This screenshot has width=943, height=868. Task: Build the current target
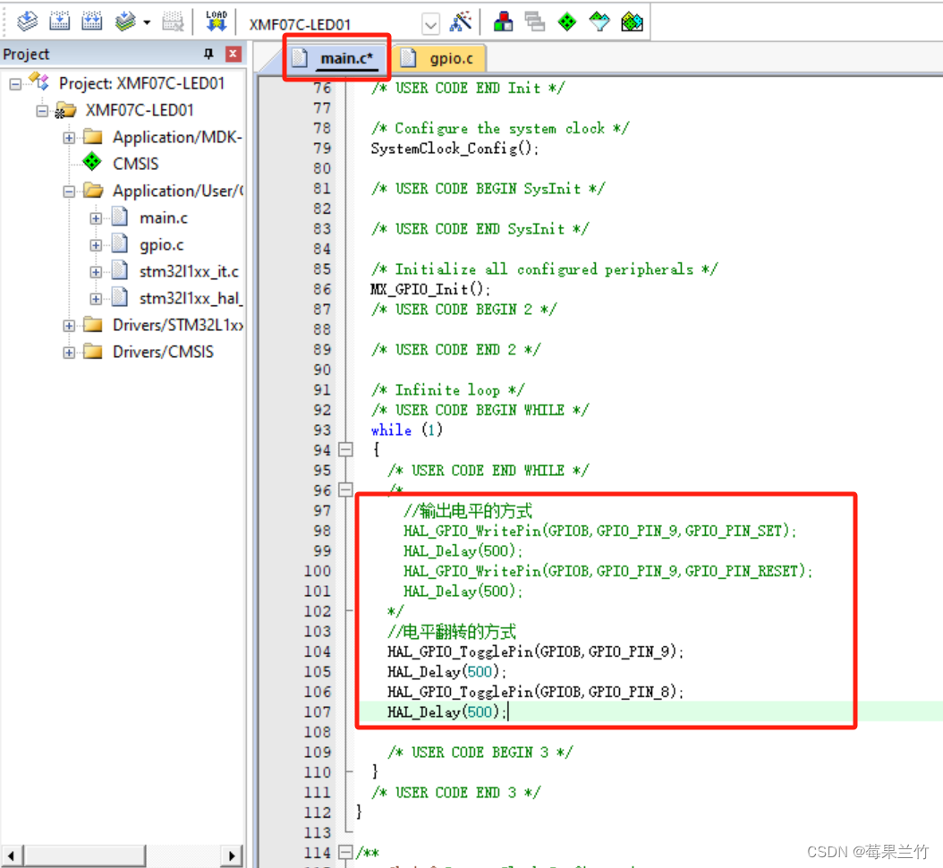[x=59, y=20]
